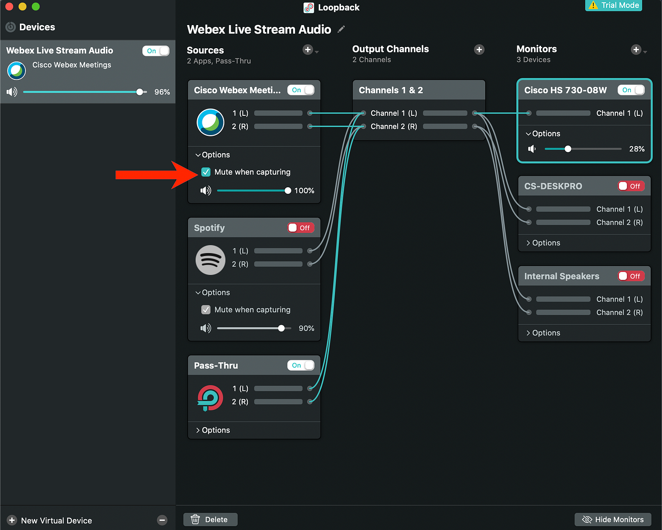This screenshot has height=530, width=662.
Task: Click output connector of Webex source 1 (L)
Action: click(x=310, y=113)
